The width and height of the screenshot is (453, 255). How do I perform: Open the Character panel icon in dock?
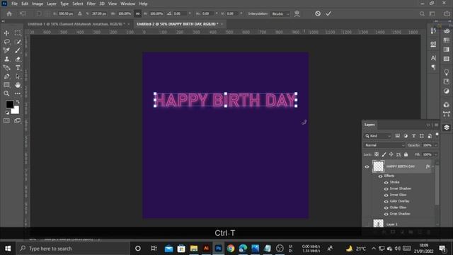click(433, 58)
